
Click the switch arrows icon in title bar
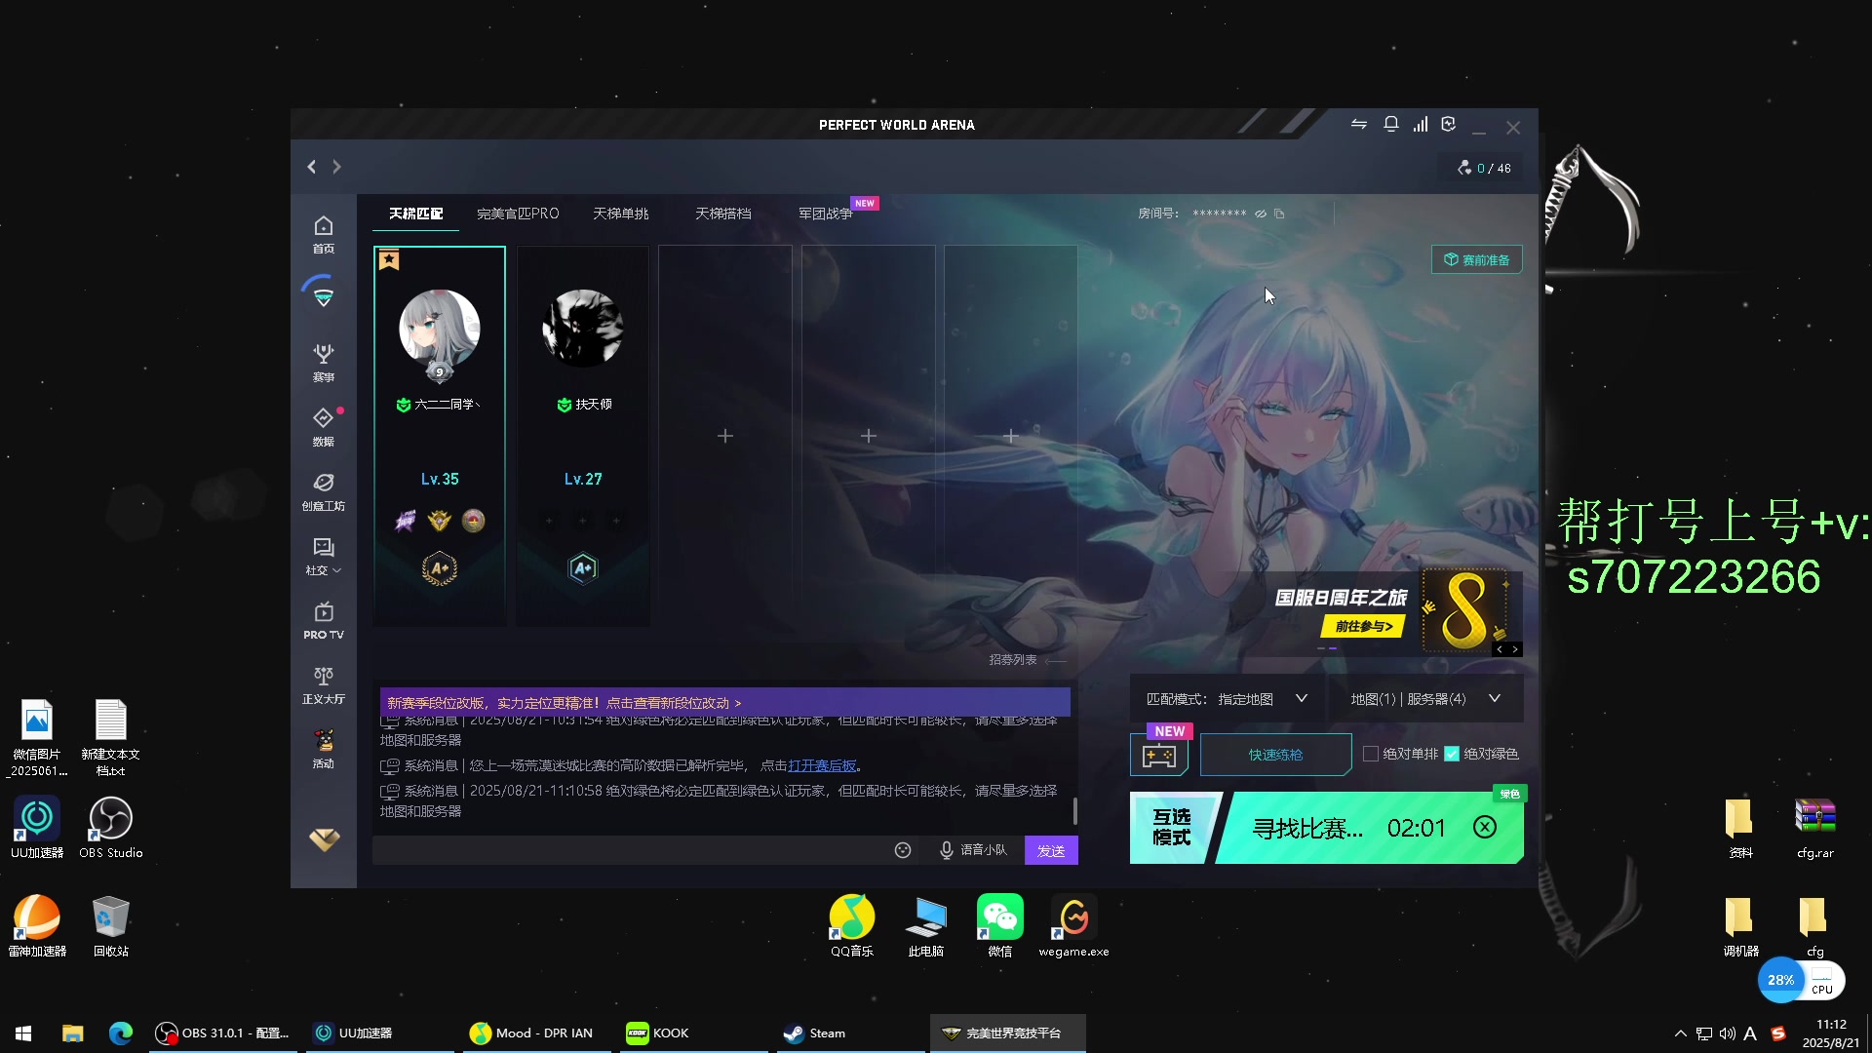(x=1358, y=125)
